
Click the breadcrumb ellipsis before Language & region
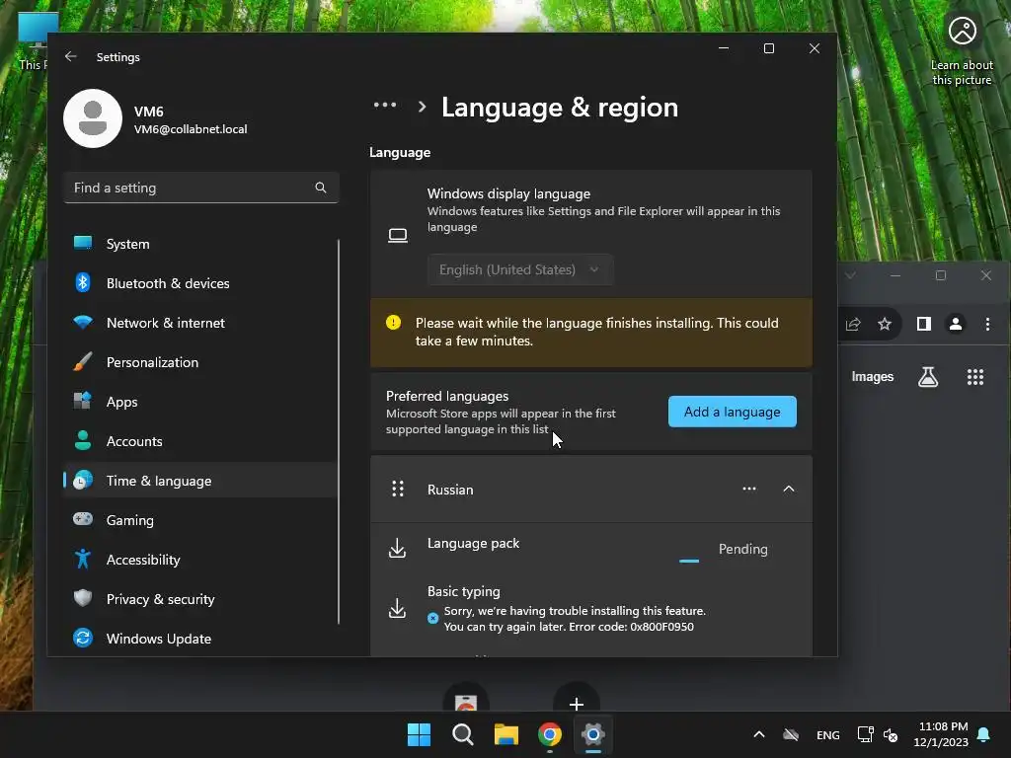pos(385,105)
